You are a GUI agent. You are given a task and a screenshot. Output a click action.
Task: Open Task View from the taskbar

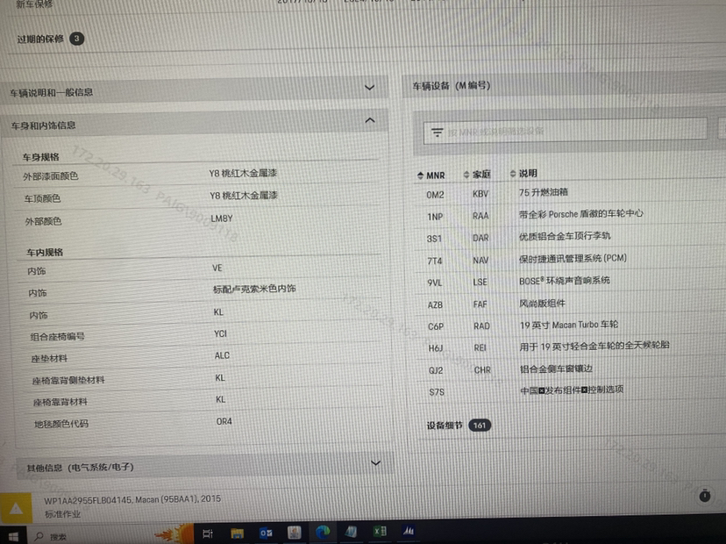[x=208, y=533]
